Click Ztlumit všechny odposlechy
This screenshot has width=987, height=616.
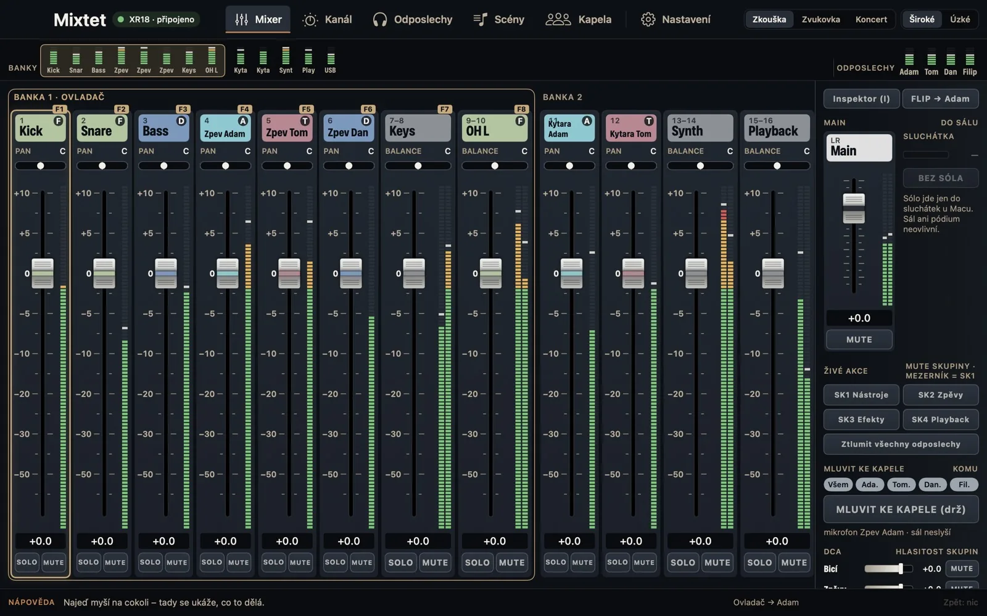point(901,444)
